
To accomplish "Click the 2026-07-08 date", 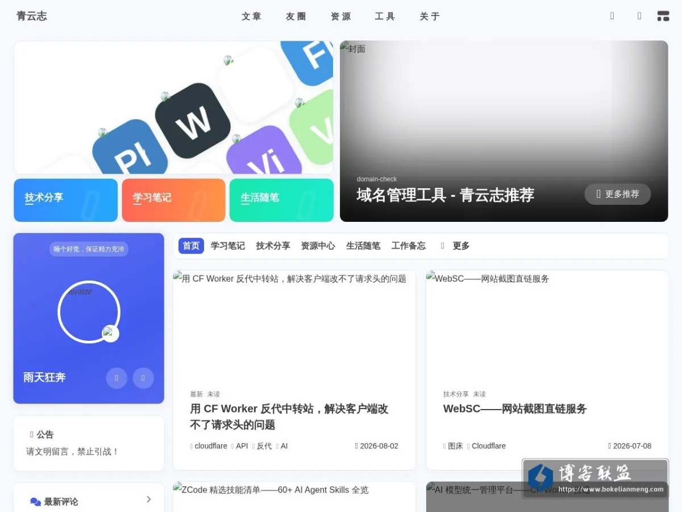I will pos(630,446).
